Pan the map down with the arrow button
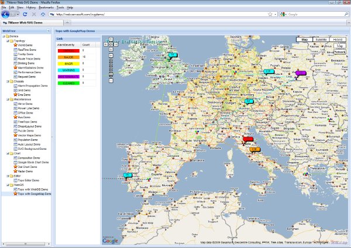The height and width of the screenshot is (248, 351). tap(111, 49)
